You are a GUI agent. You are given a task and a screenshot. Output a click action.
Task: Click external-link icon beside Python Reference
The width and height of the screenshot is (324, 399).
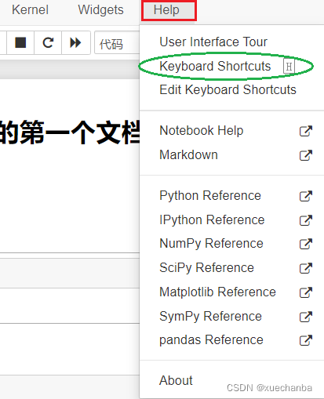click(x=306, y=196)
